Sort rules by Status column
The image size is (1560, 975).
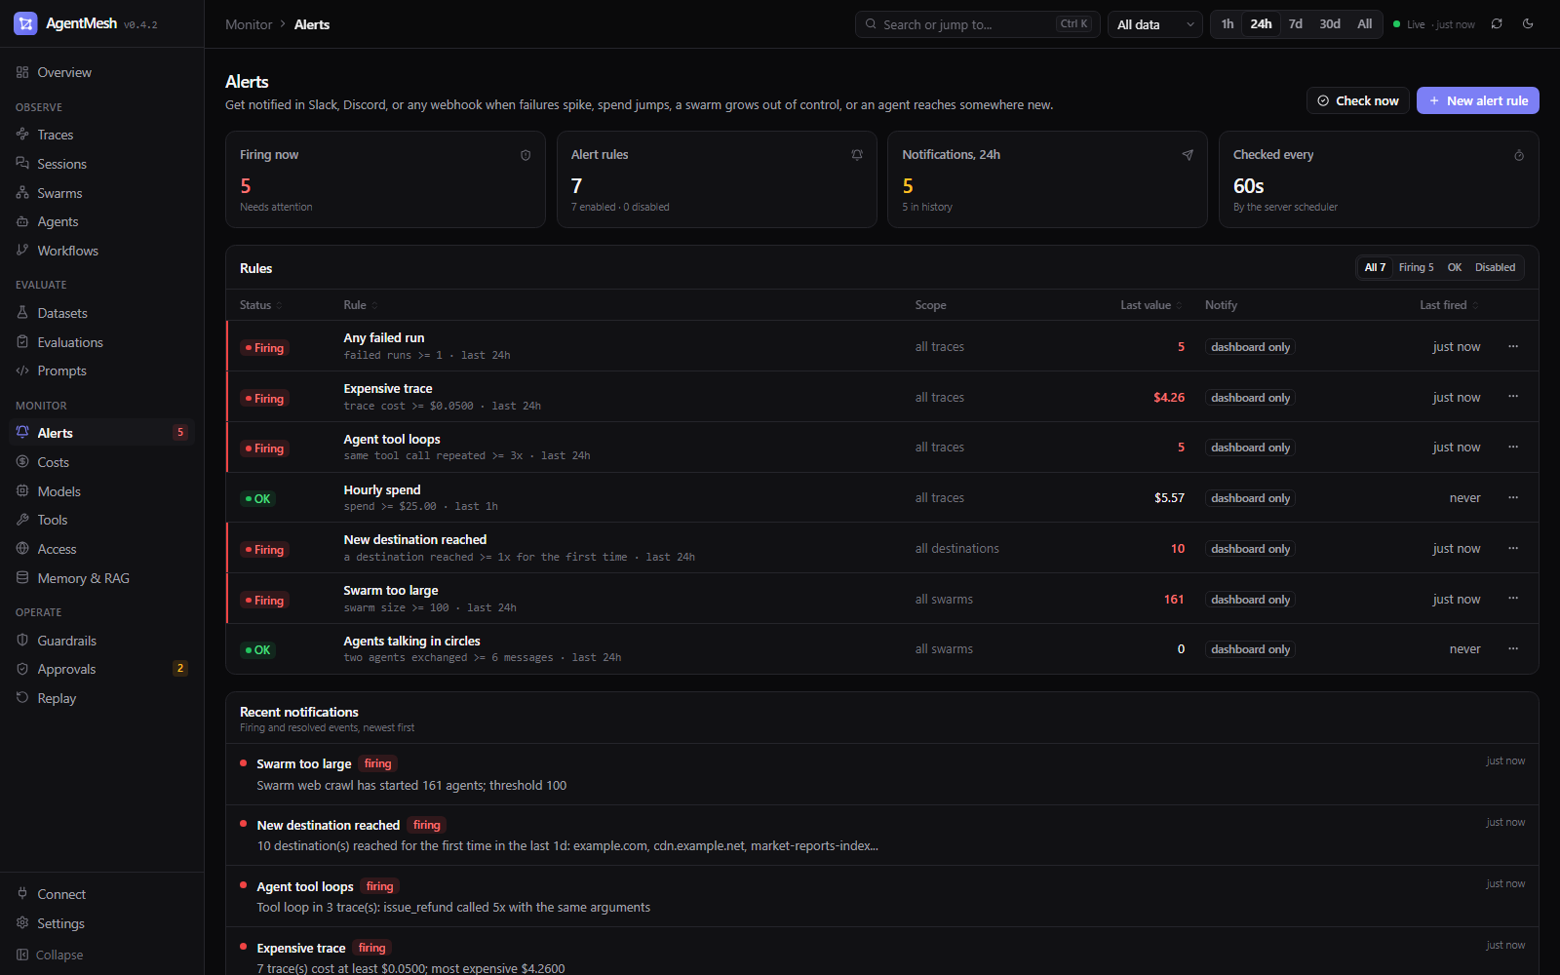(x=261, y=305)
